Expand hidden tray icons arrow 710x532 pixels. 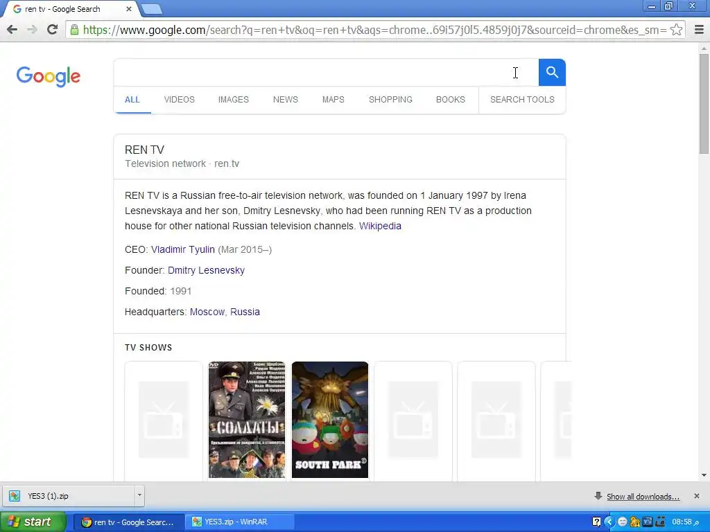[609, 522]
